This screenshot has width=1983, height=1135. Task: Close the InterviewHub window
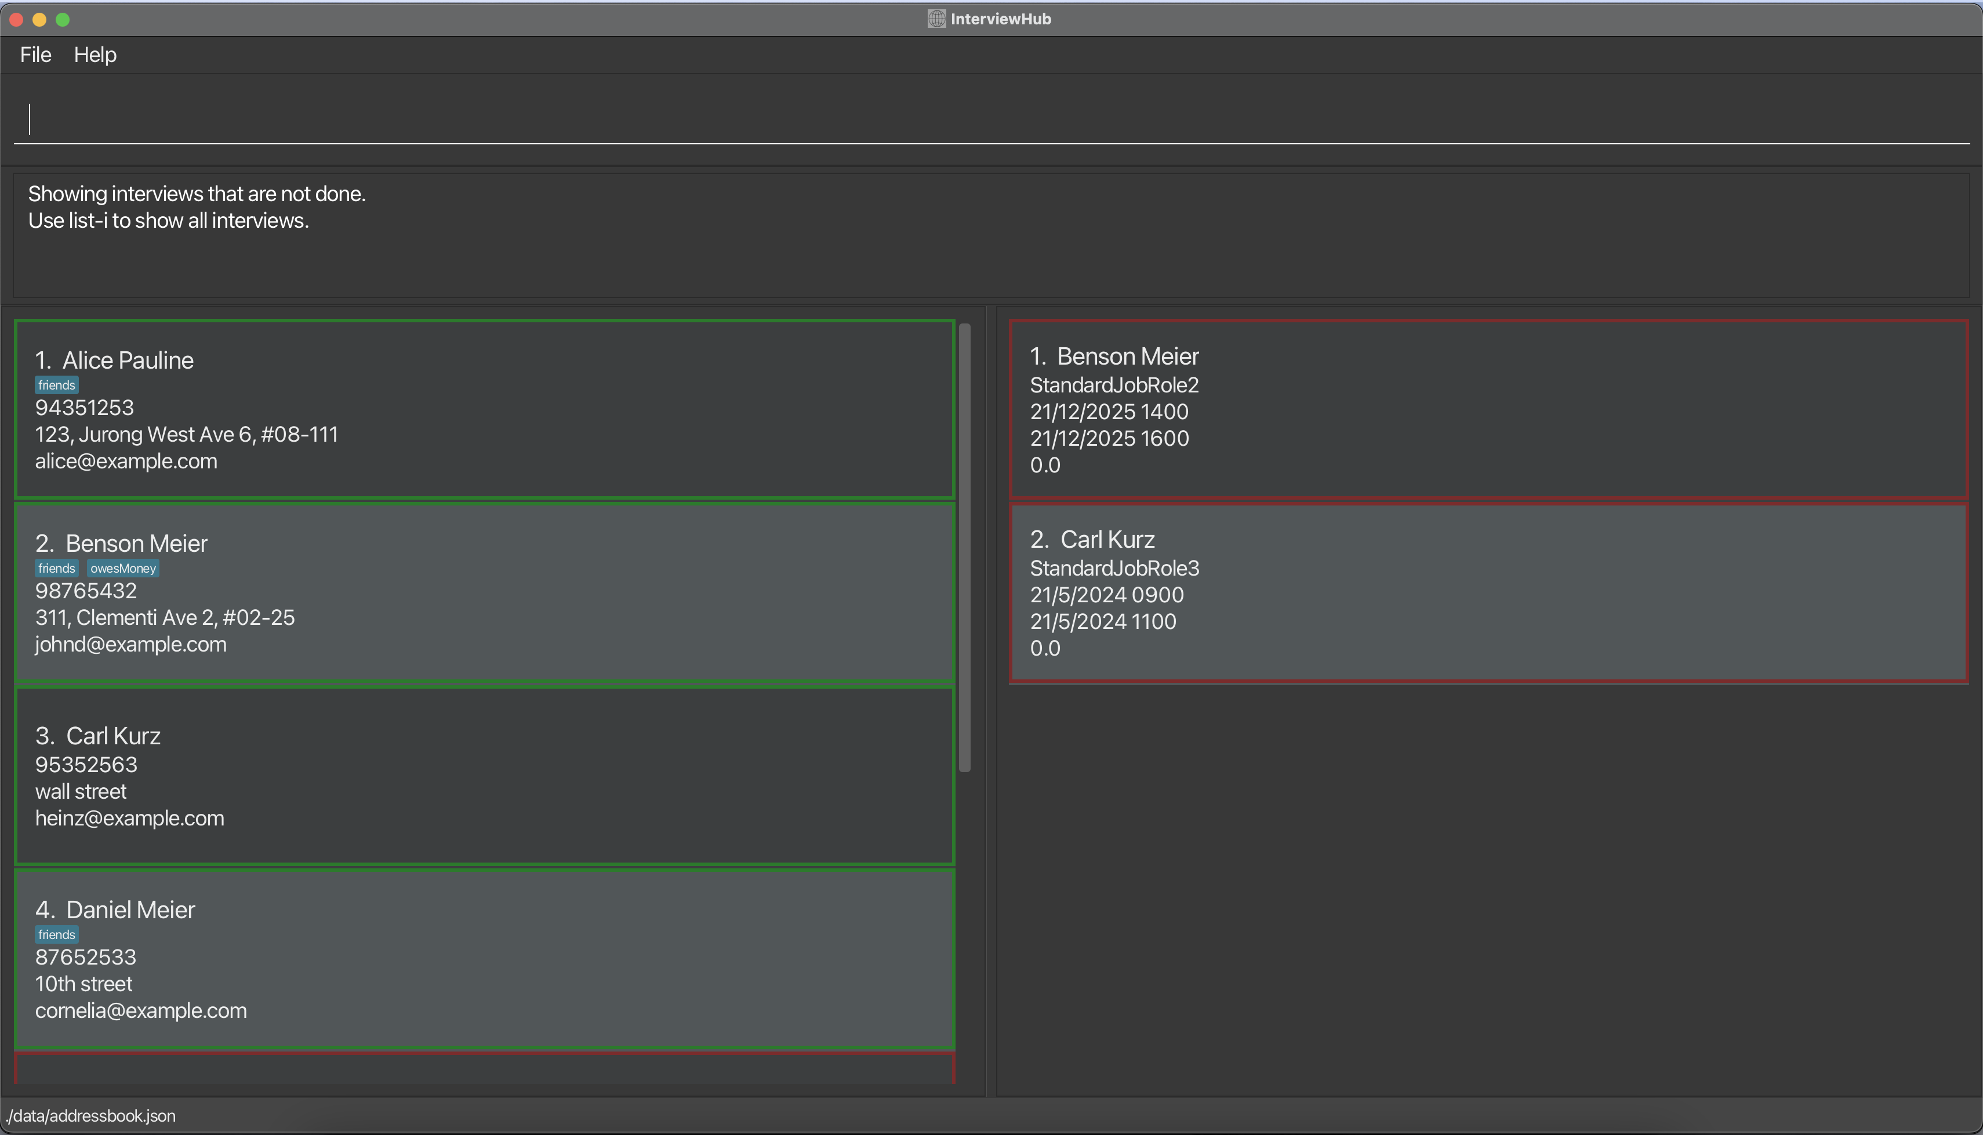pos(16,20)
